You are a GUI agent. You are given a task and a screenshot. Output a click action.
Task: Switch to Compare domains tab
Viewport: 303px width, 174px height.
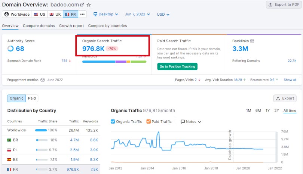[x=39, y=26]
